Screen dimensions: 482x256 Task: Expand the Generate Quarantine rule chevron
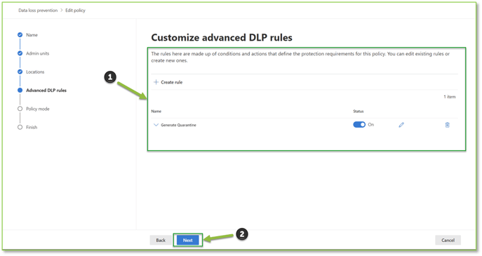[x=156, y=125]
